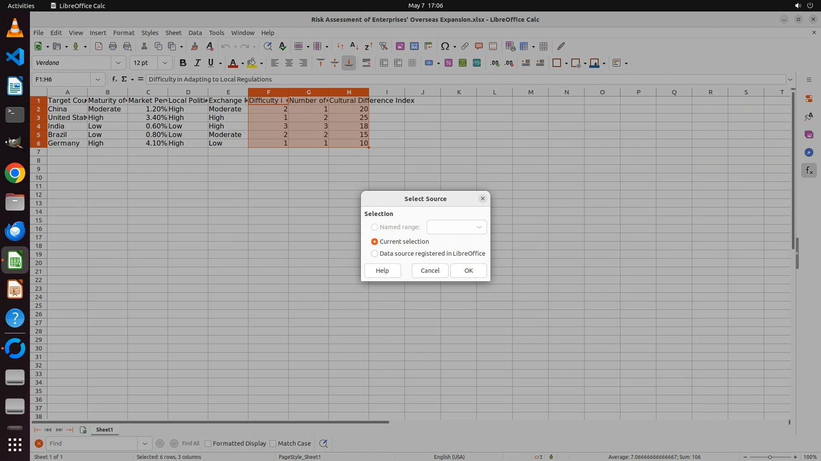Expand the font name Verdana dropdown
Screen dimensions: 821x461
118,63
